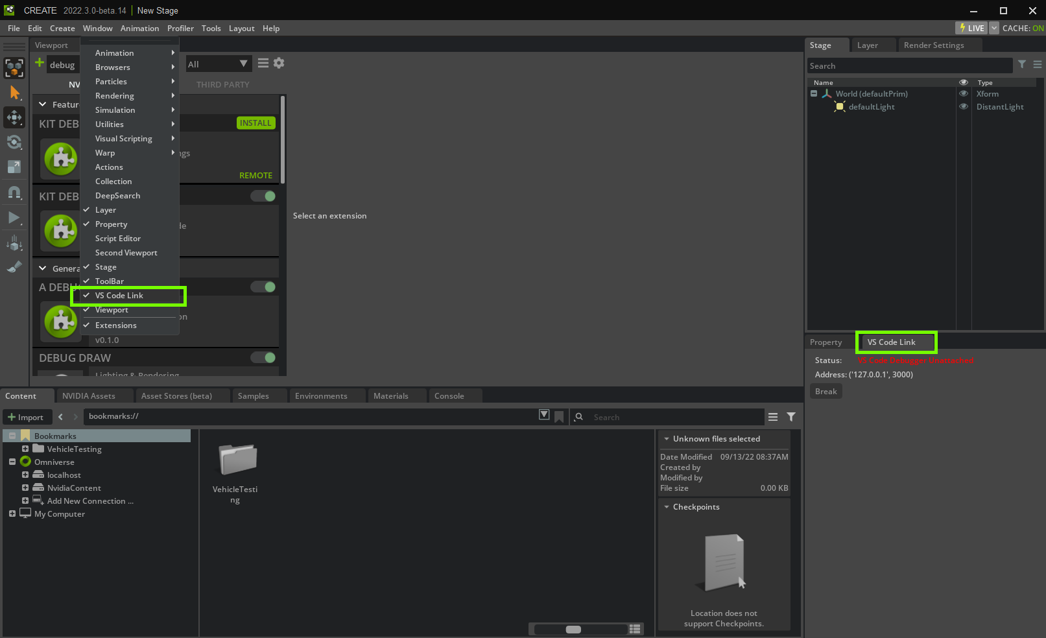Click the Omniverse green ring icon
This screenshot has width=1046, height=638.
point(25,462)
